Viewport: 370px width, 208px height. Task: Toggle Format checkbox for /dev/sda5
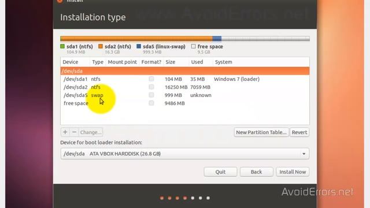pyautogui.click(x=151, y=95)
